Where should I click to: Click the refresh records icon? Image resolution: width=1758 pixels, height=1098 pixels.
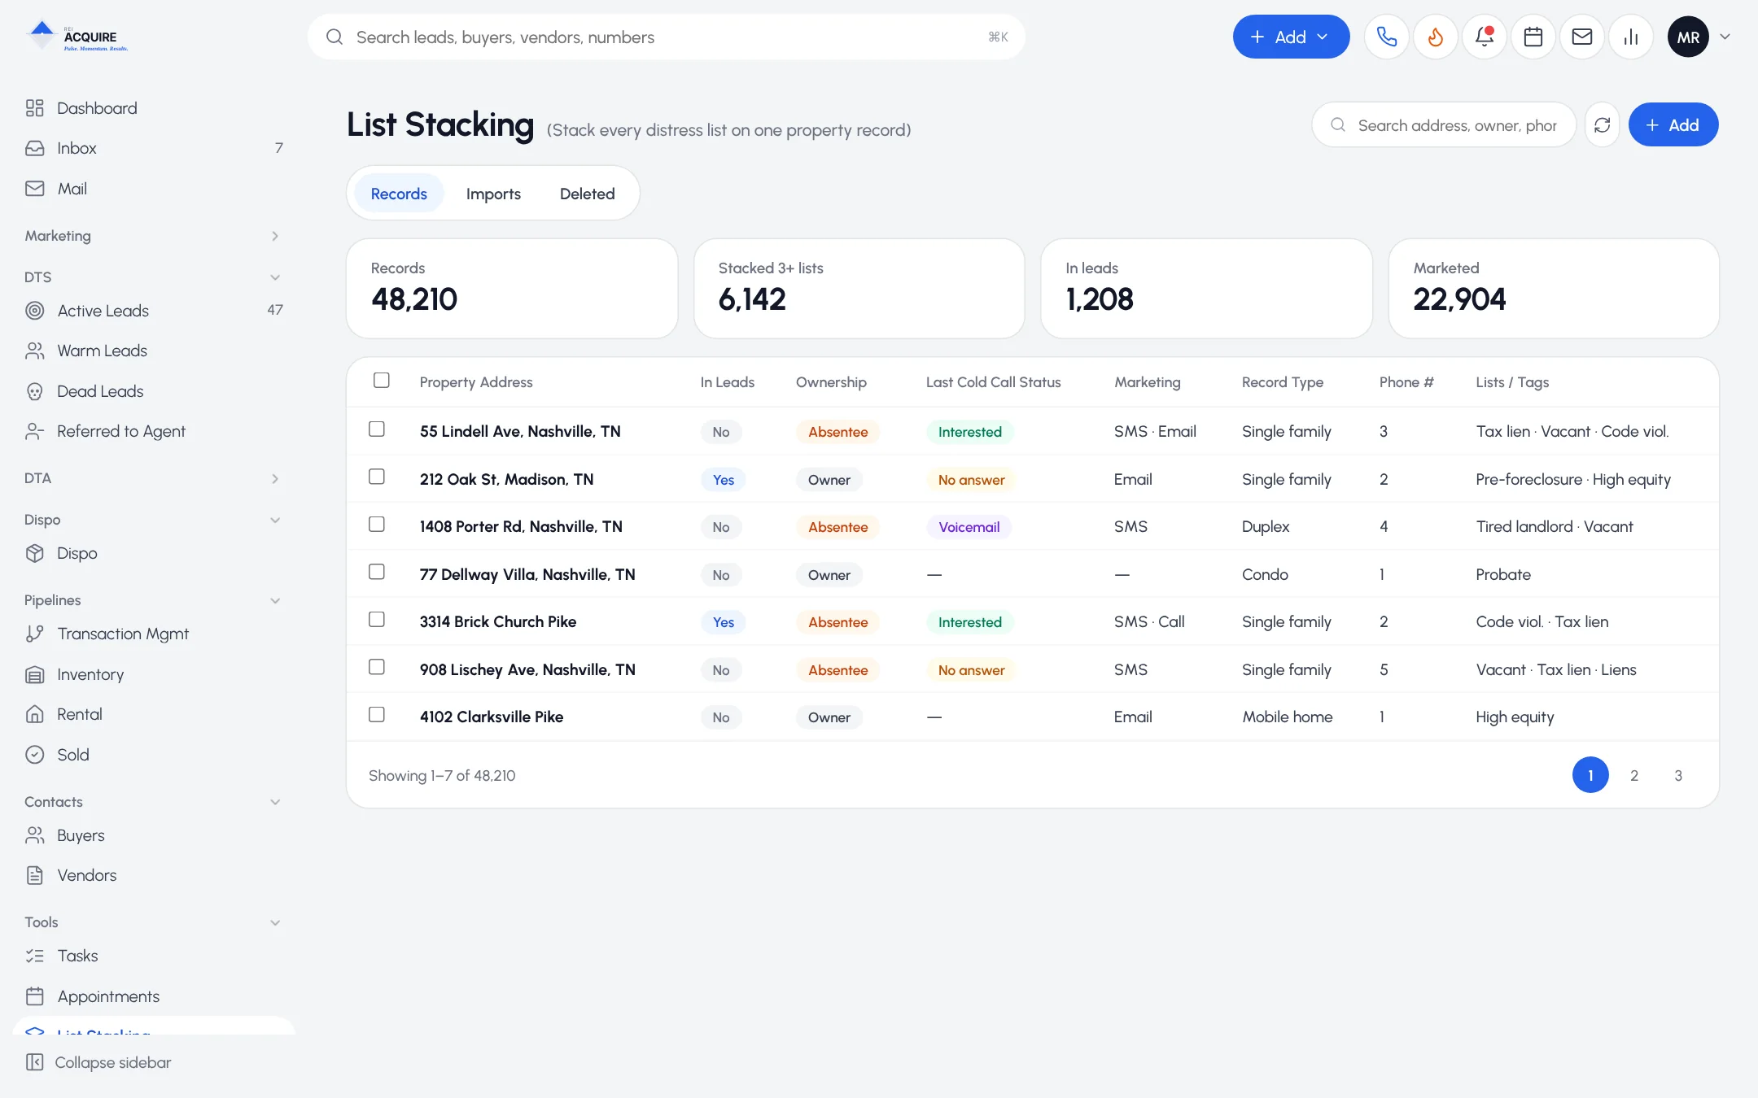pos(1603,124)
